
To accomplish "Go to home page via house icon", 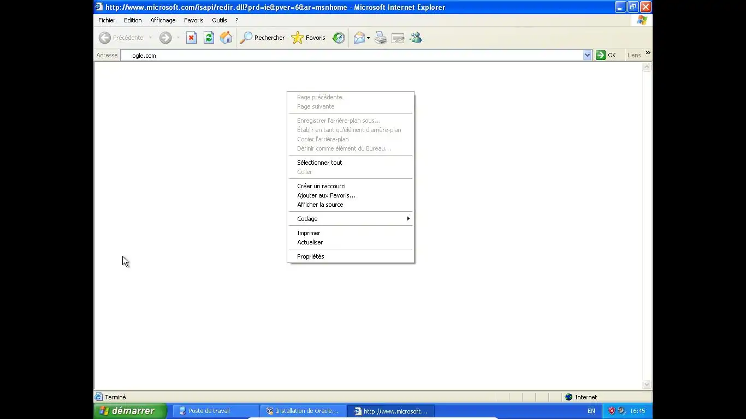I will (226, 38).
